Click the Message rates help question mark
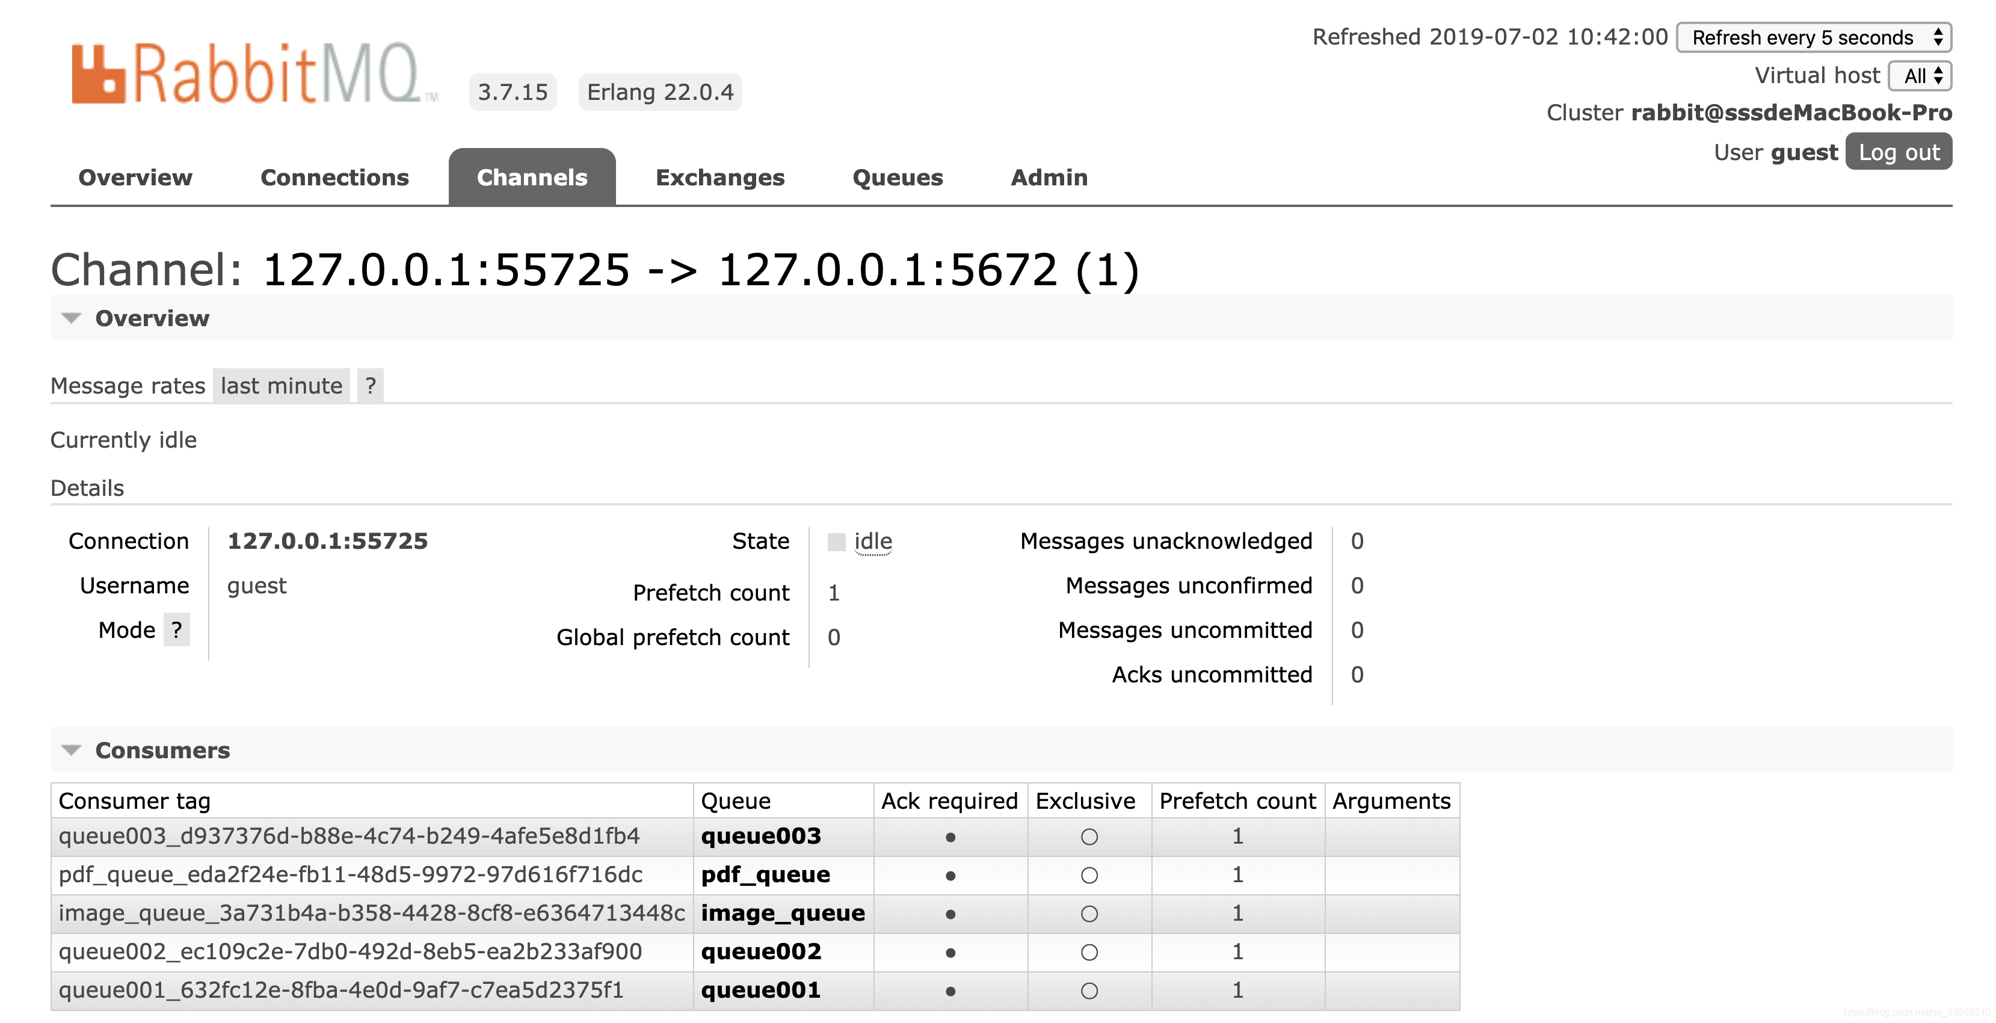Image resolution: width=1996 pixels, height=1023 pixels. coord(371,385)
